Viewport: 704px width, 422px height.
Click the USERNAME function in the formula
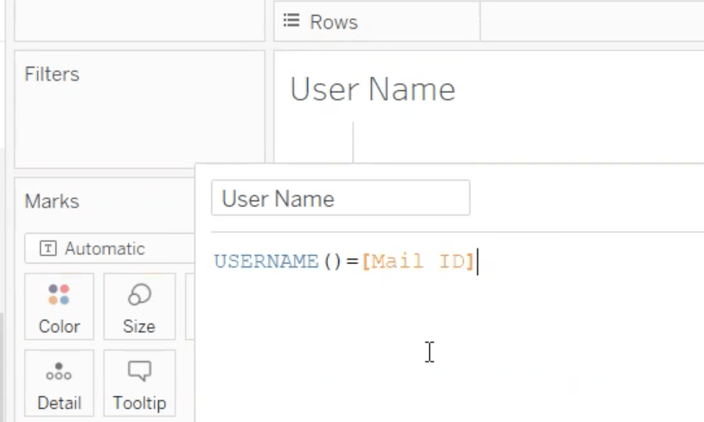[266, 261]
